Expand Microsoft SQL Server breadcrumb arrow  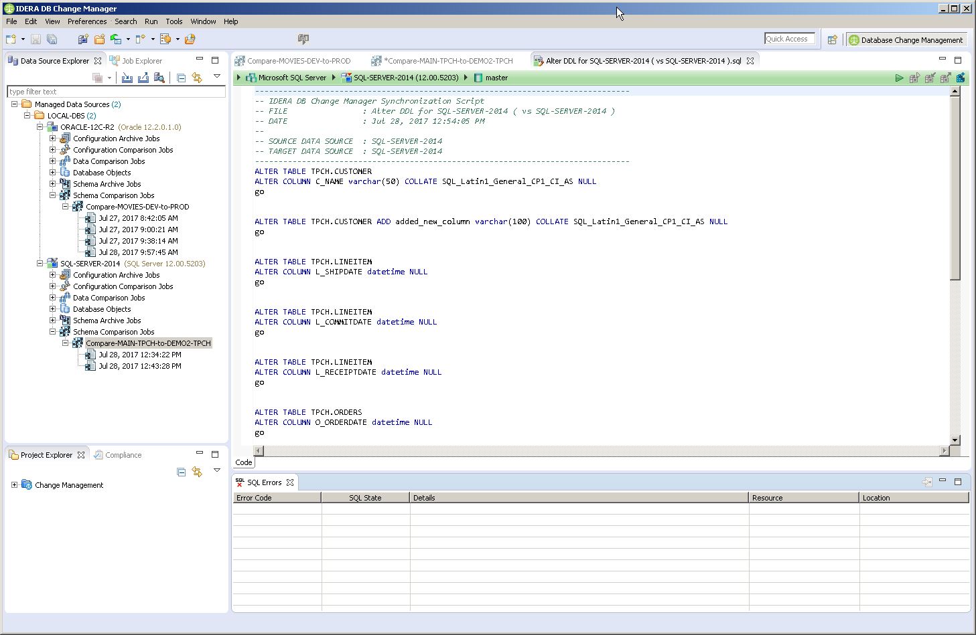click(238, 78)
